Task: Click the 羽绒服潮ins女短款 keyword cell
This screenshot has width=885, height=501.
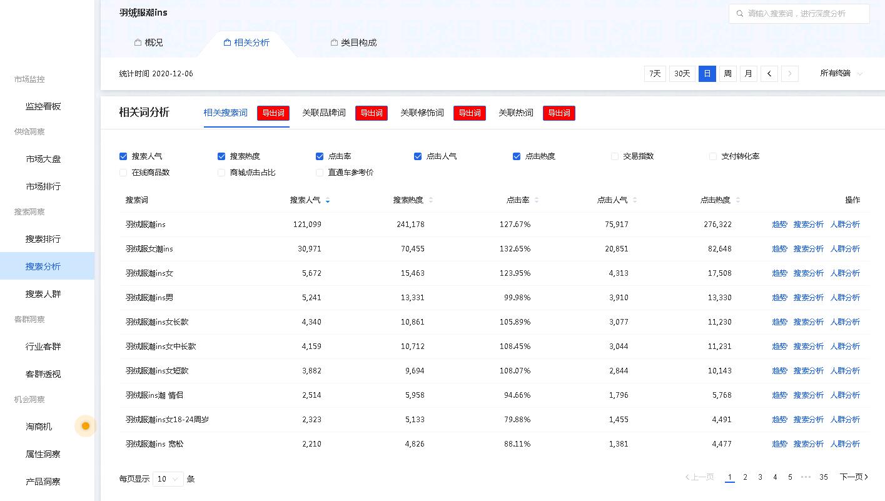Action: [x=157, y=371]
